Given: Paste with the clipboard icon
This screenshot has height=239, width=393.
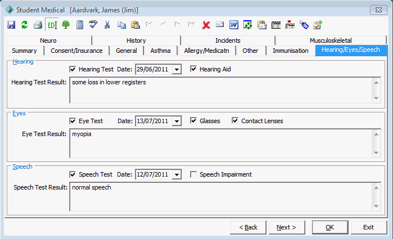Looking at the screenshot, I should [135, 25].
